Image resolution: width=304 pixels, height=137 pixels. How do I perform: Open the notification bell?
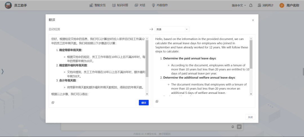tap(251, 5)
